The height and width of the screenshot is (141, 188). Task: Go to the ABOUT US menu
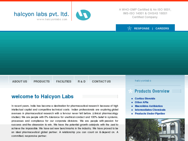pos(20,81)
